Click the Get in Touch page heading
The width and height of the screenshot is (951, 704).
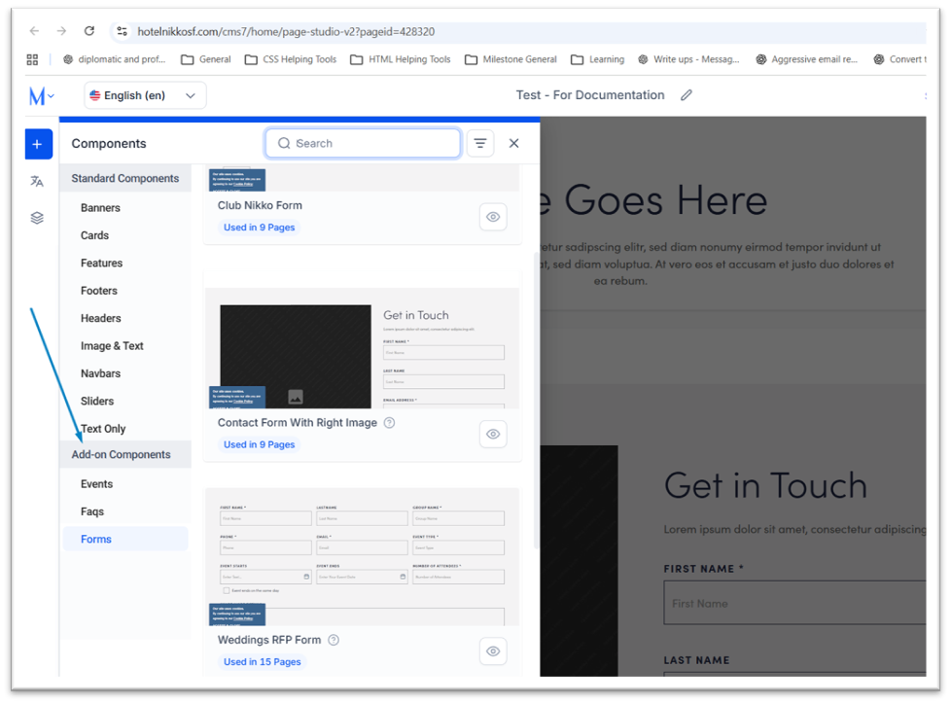(765, 486)
